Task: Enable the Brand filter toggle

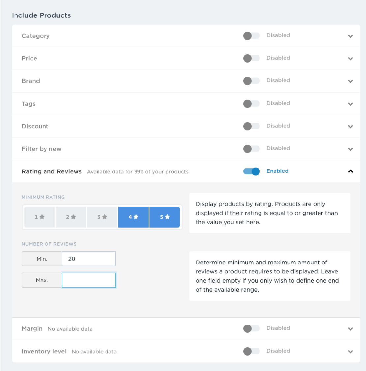Action: [x=251, y=81]
